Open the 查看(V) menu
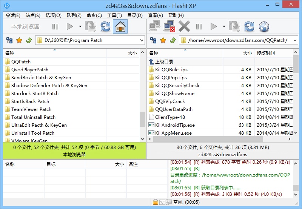This screenshot has height=209, width=302. [155, 15]
